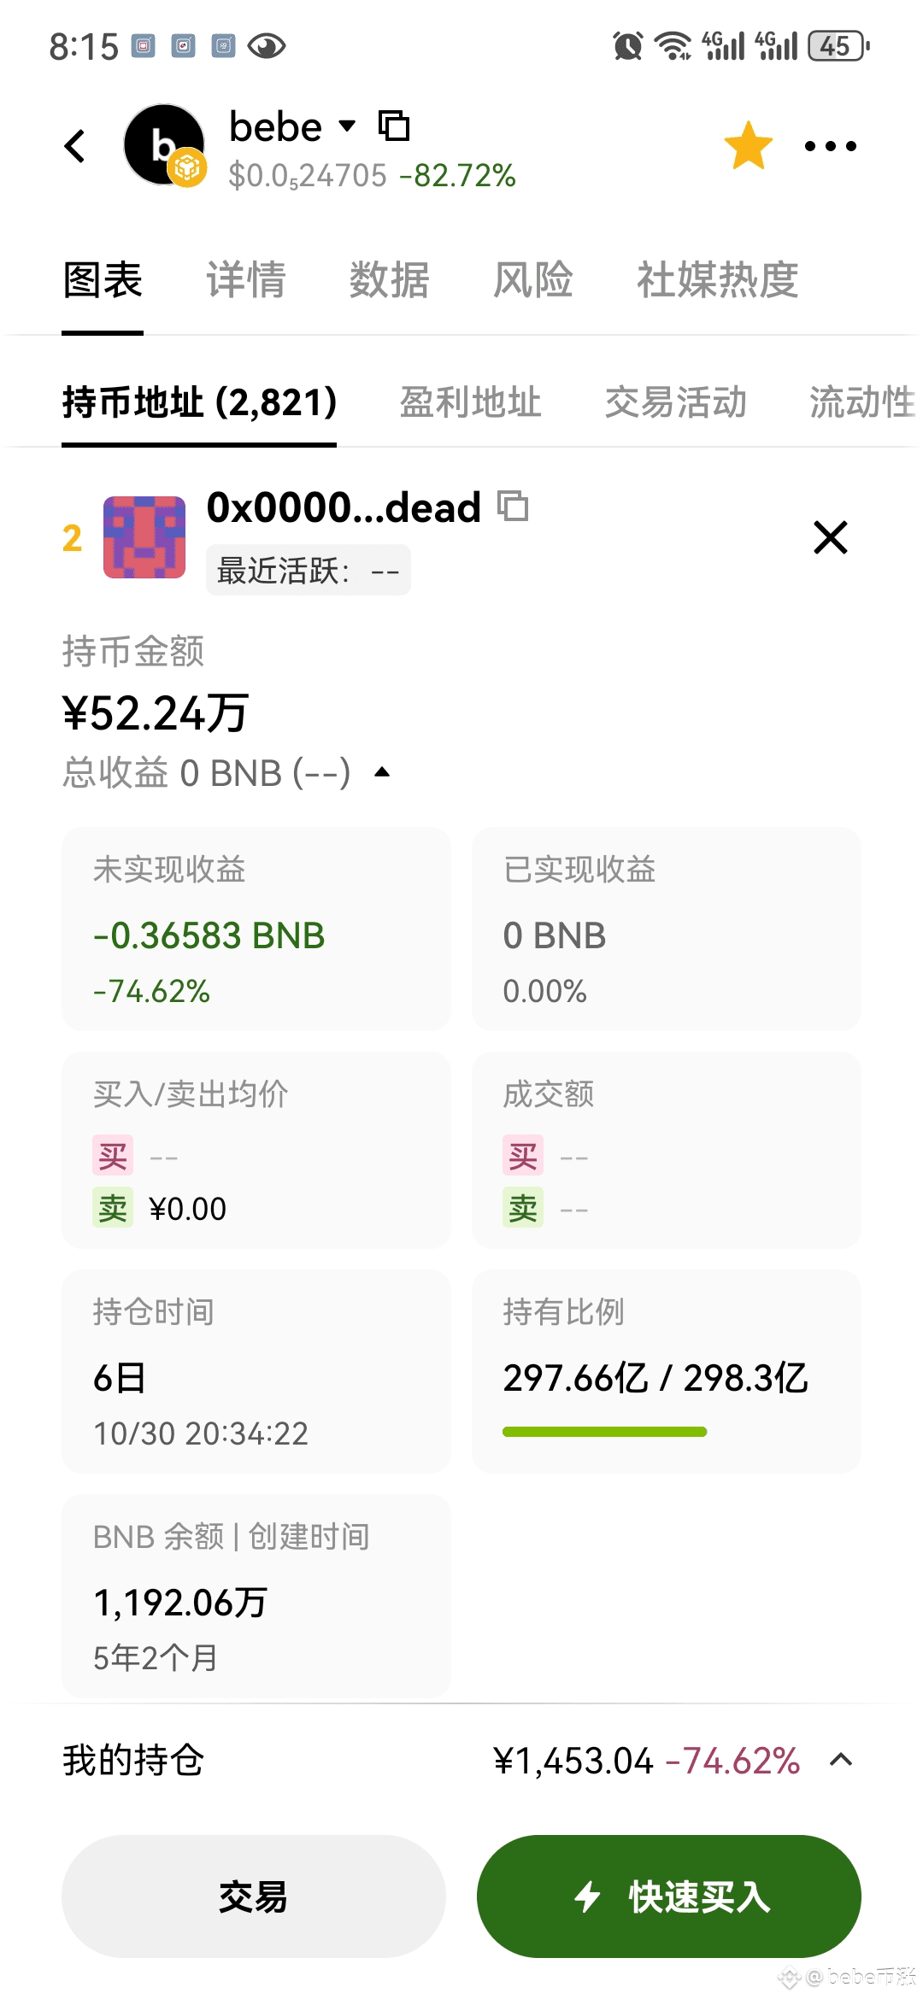The height and width of the screenshot is (1999, 923).
Task: Tap the green 持有比例 progress bar
Action: pos(604,1432)
